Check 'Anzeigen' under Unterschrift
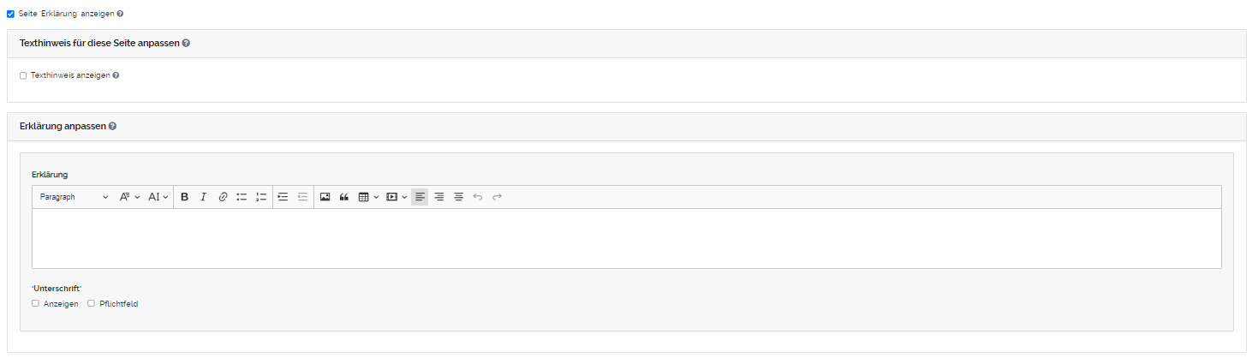This screenshot has height=358, width=1252. [x=36, y=303]
